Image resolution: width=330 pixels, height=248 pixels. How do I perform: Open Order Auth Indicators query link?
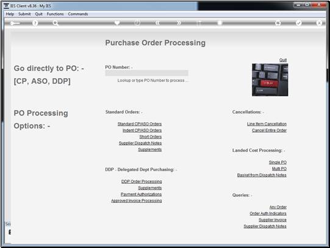pyautogui.click(x=268, y=213)
